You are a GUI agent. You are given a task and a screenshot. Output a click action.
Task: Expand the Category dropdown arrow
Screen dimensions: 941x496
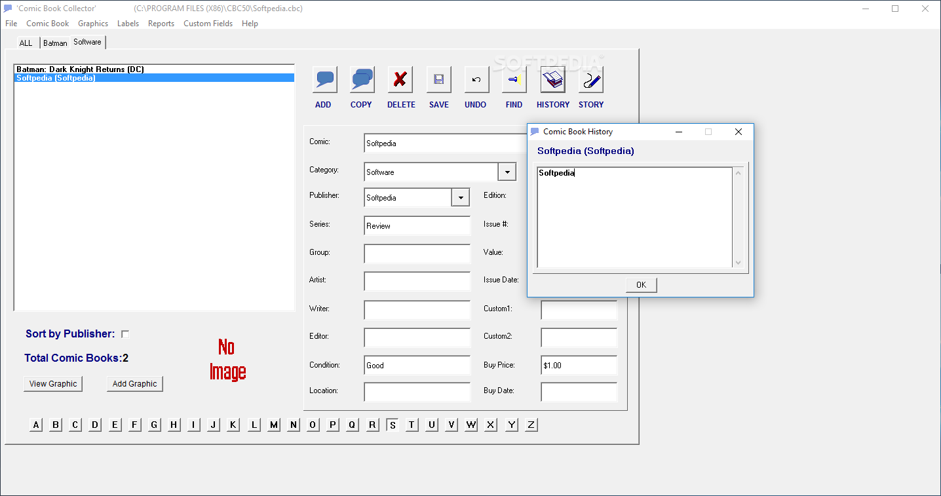pyautogui.click(x=507, y=172)
